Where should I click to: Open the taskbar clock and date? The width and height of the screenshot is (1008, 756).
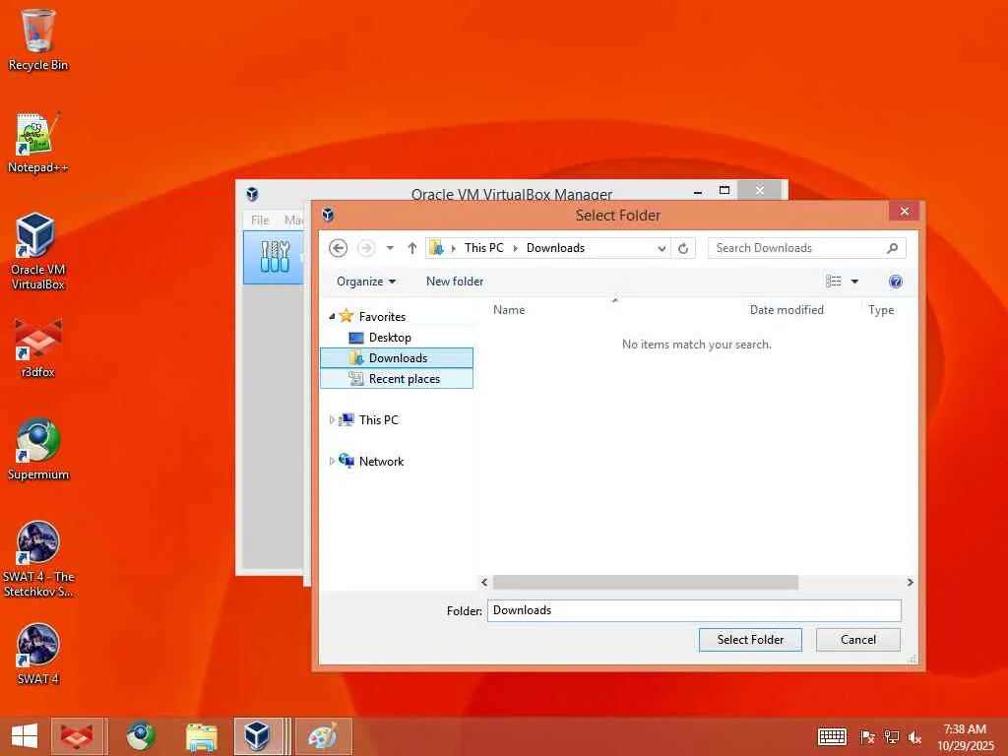965,737
